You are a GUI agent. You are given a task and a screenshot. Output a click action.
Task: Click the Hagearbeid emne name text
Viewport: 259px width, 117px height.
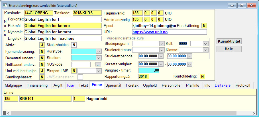(x=97, y=99)
